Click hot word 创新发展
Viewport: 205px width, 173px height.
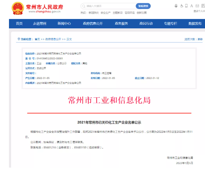(141, 13)
